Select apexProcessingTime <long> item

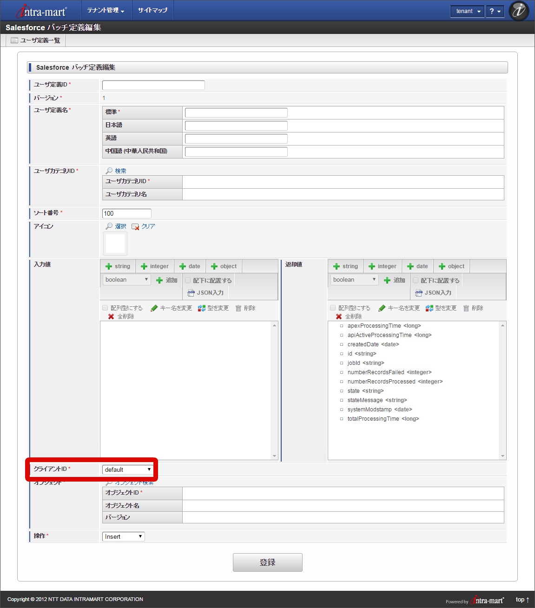coord(384,326)
